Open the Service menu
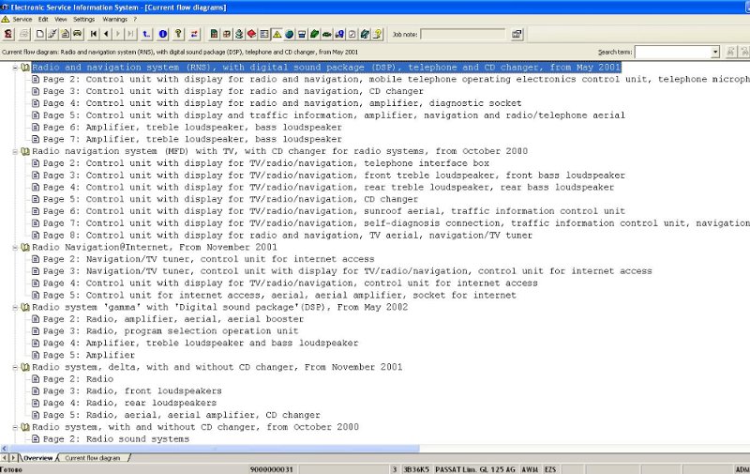This screenshot has height=474, width=750. pyautogui.click(x=22, y=19)
